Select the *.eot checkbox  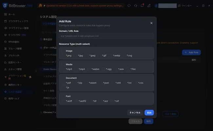tap(100, 101)
